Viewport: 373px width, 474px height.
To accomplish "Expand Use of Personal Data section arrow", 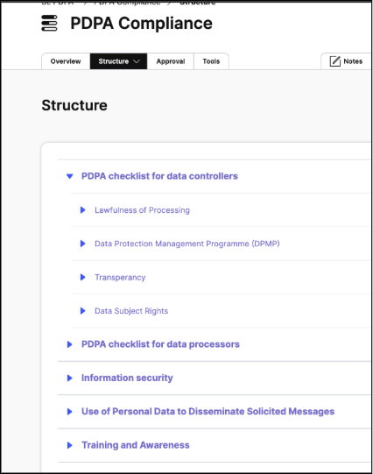I will 69,412.
